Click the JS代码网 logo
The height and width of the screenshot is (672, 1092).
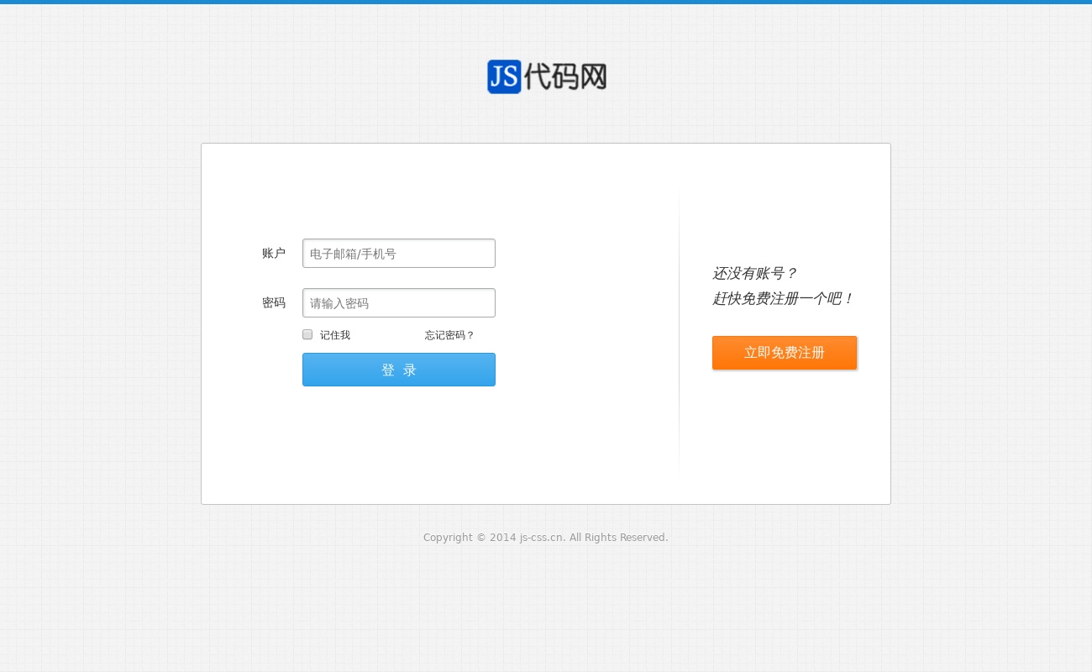click(547, 76)
